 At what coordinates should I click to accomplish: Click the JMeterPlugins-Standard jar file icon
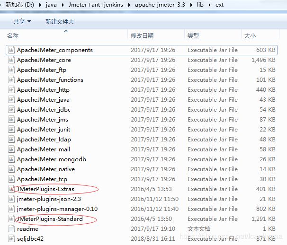[11, 219]
